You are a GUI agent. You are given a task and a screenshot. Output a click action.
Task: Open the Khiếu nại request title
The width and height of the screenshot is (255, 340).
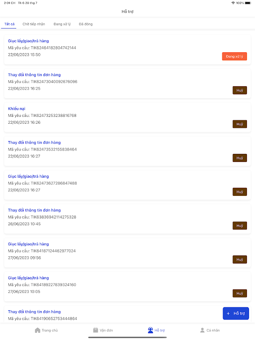coord(17,109)
